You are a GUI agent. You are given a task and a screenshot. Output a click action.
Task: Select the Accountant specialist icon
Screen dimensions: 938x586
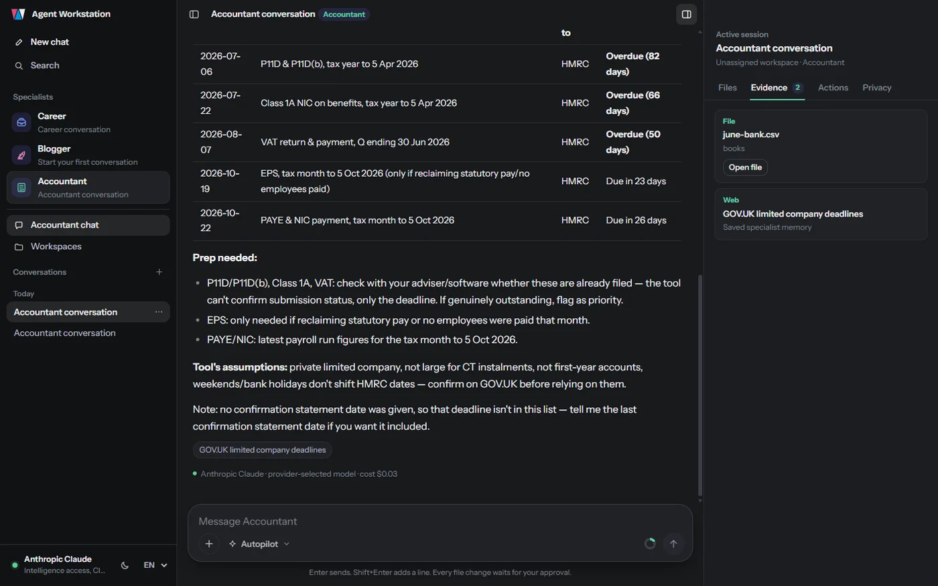[21, 188]
